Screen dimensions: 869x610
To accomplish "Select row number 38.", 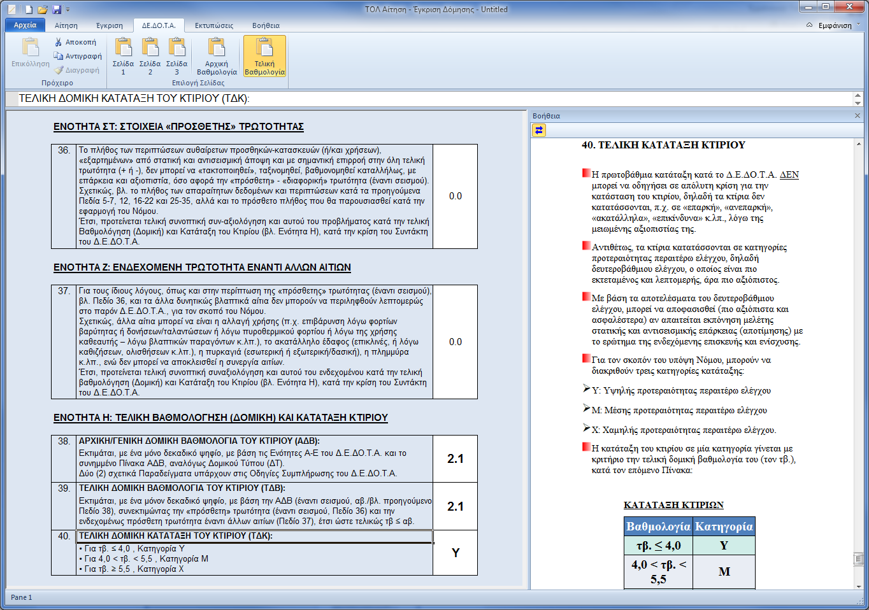I will coord(64,441).
